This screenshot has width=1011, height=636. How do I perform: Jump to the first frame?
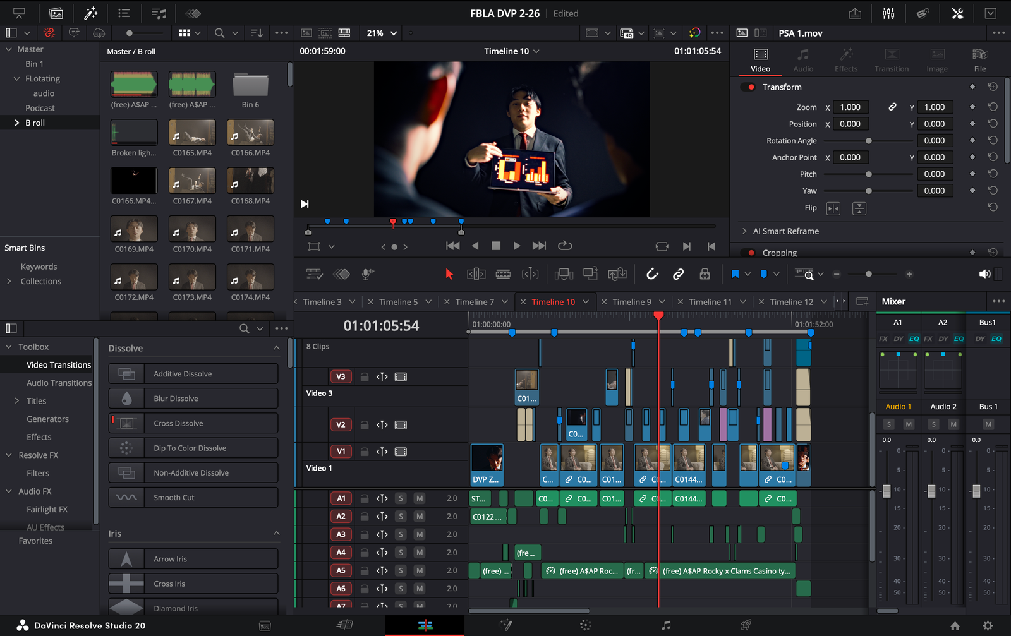pos(452,246)
